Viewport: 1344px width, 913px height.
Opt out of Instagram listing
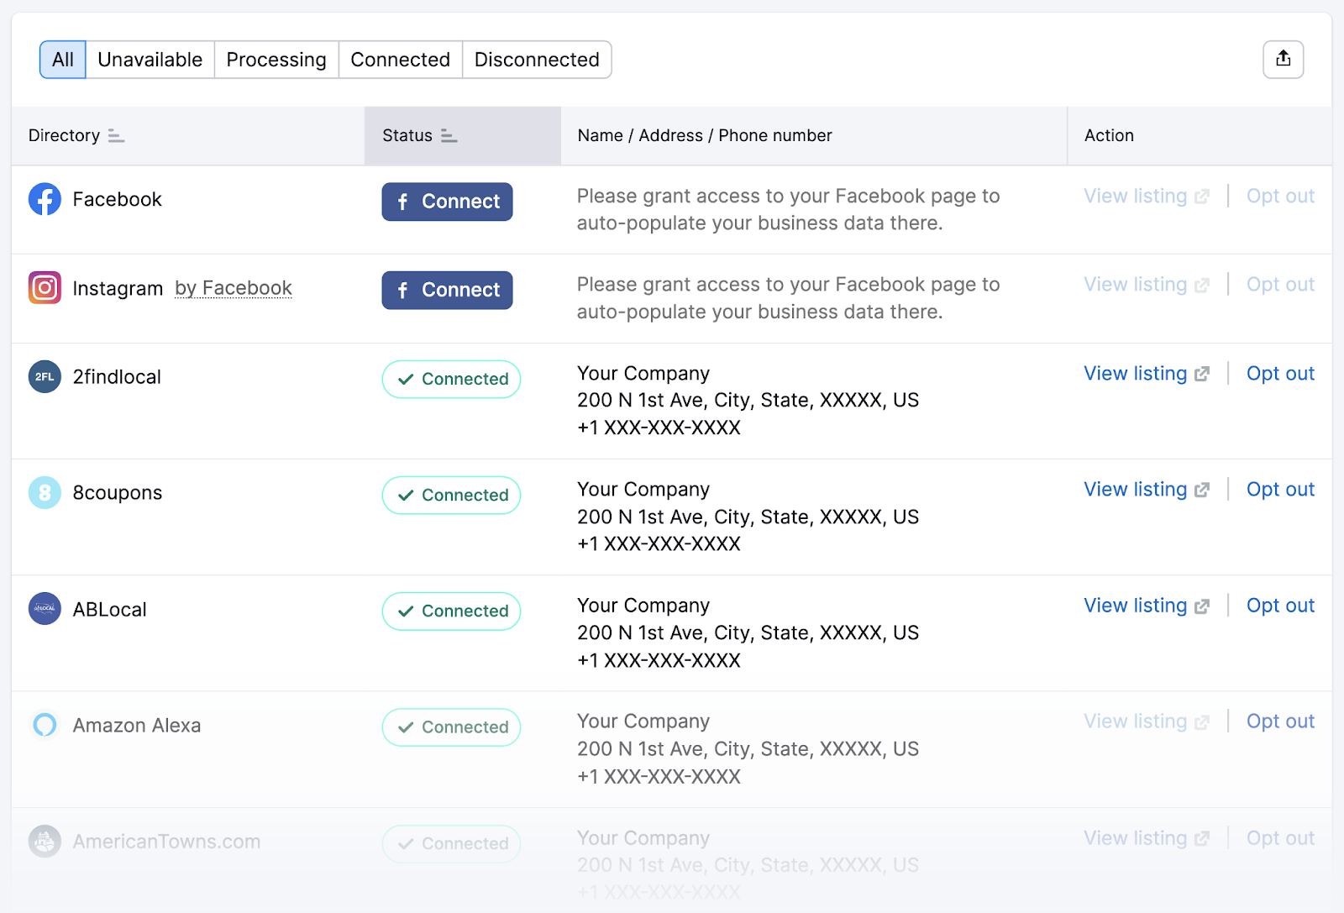pos(1280,285)
